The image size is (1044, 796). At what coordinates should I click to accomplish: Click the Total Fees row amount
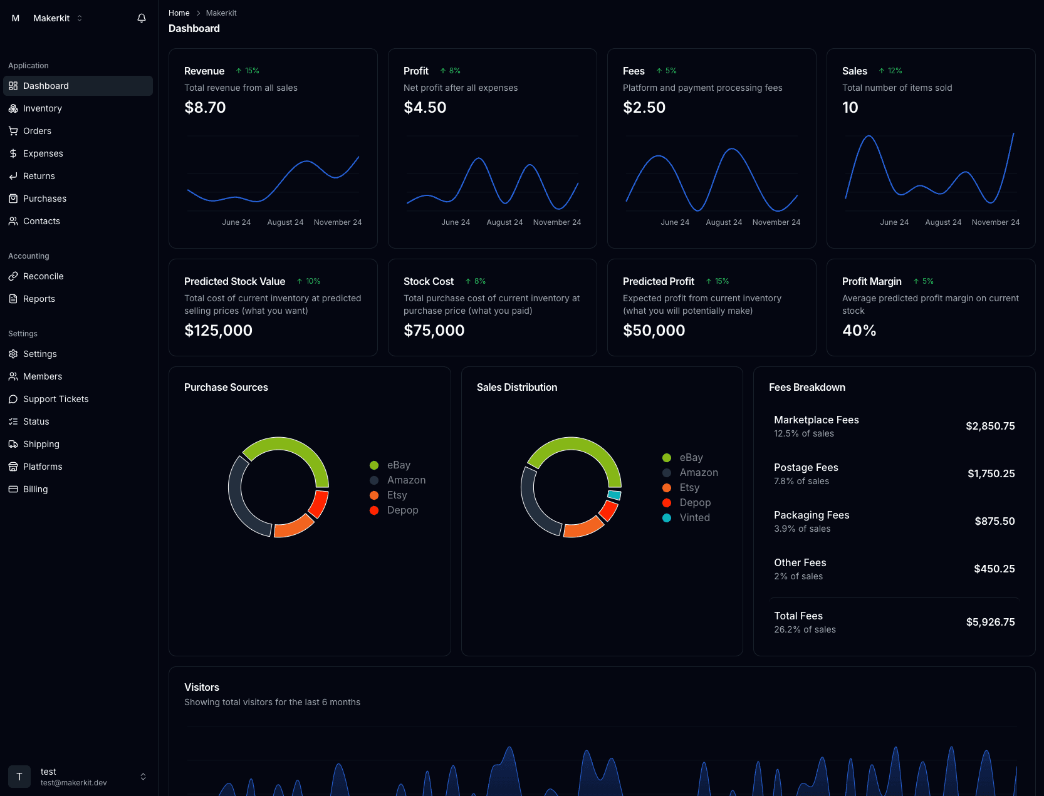click(x=990, y=622)
